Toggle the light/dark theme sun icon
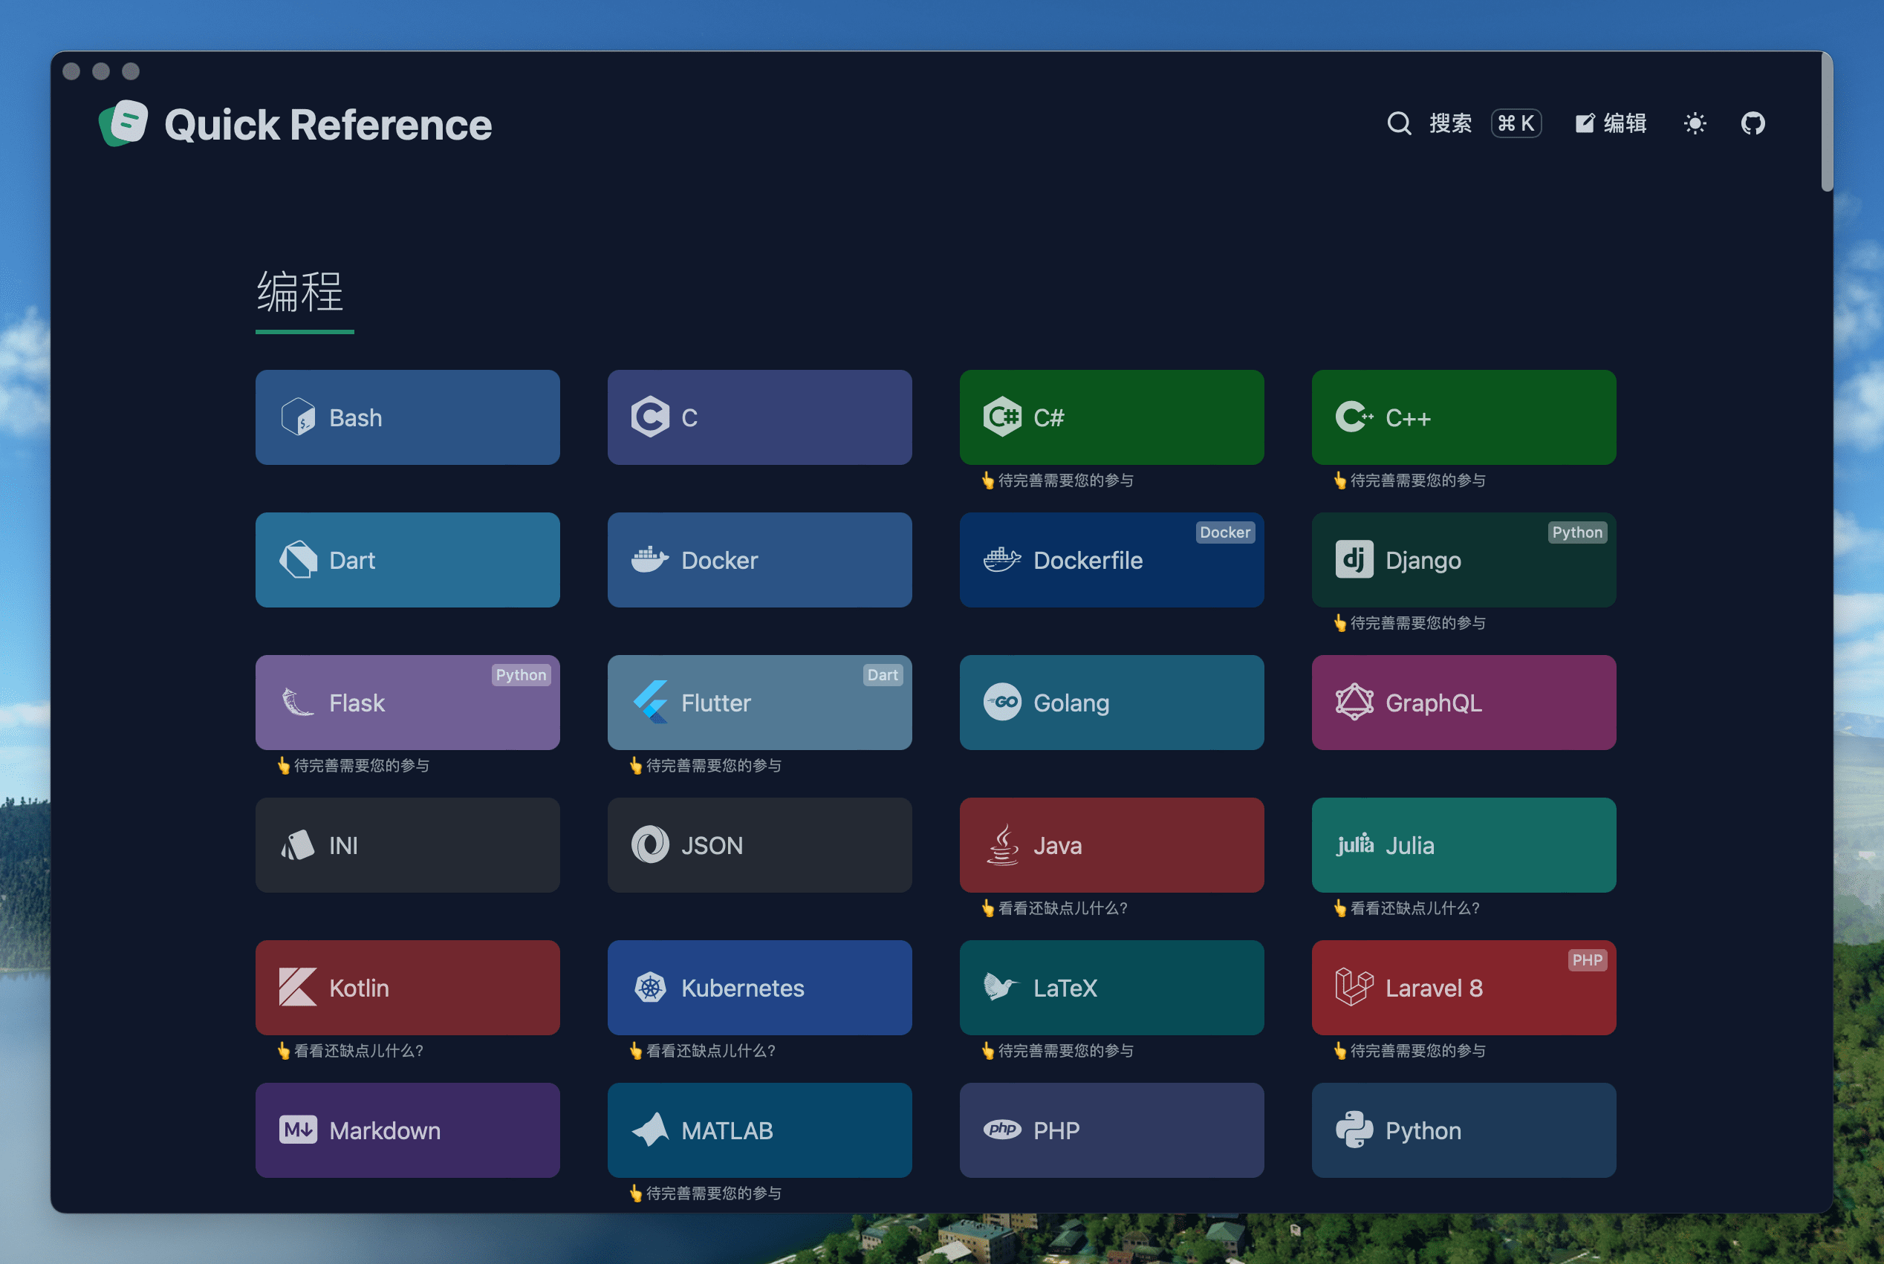The height and width of the screenshot is (1264, 1884). 1695,123
